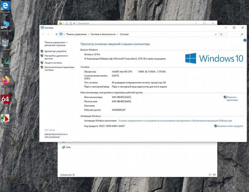The width and height of the screenshot is (249, 192).
Task: Go up one level with up arrow
Action: pyautogui.click(x=56, y=34)
